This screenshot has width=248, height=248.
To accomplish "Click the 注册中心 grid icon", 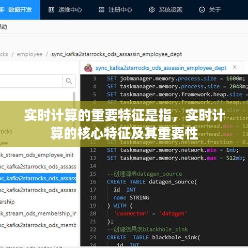I will (x=102, y=10).
